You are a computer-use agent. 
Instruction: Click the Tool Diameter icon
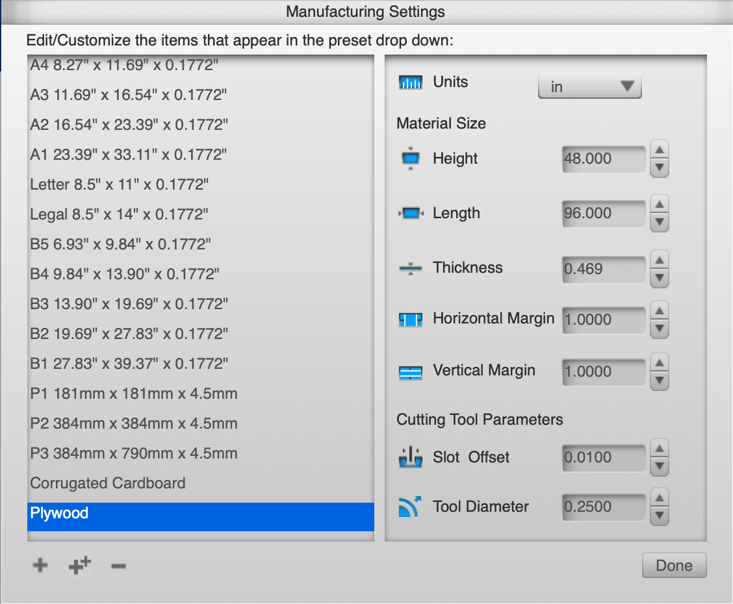pos(410,507)
